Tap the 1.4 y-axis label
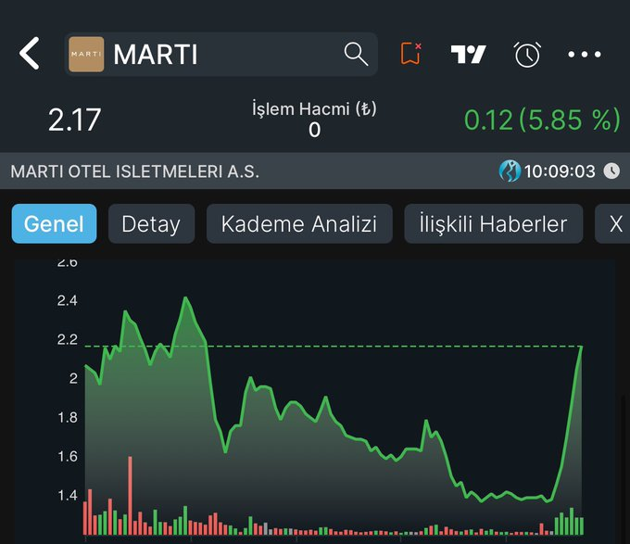This screenshot has height=544, width=630. click(67, 496)
